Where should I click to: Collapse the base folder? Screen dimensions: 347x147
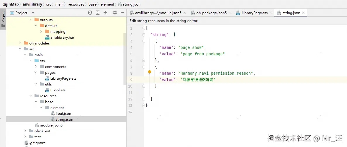(36, 102)
